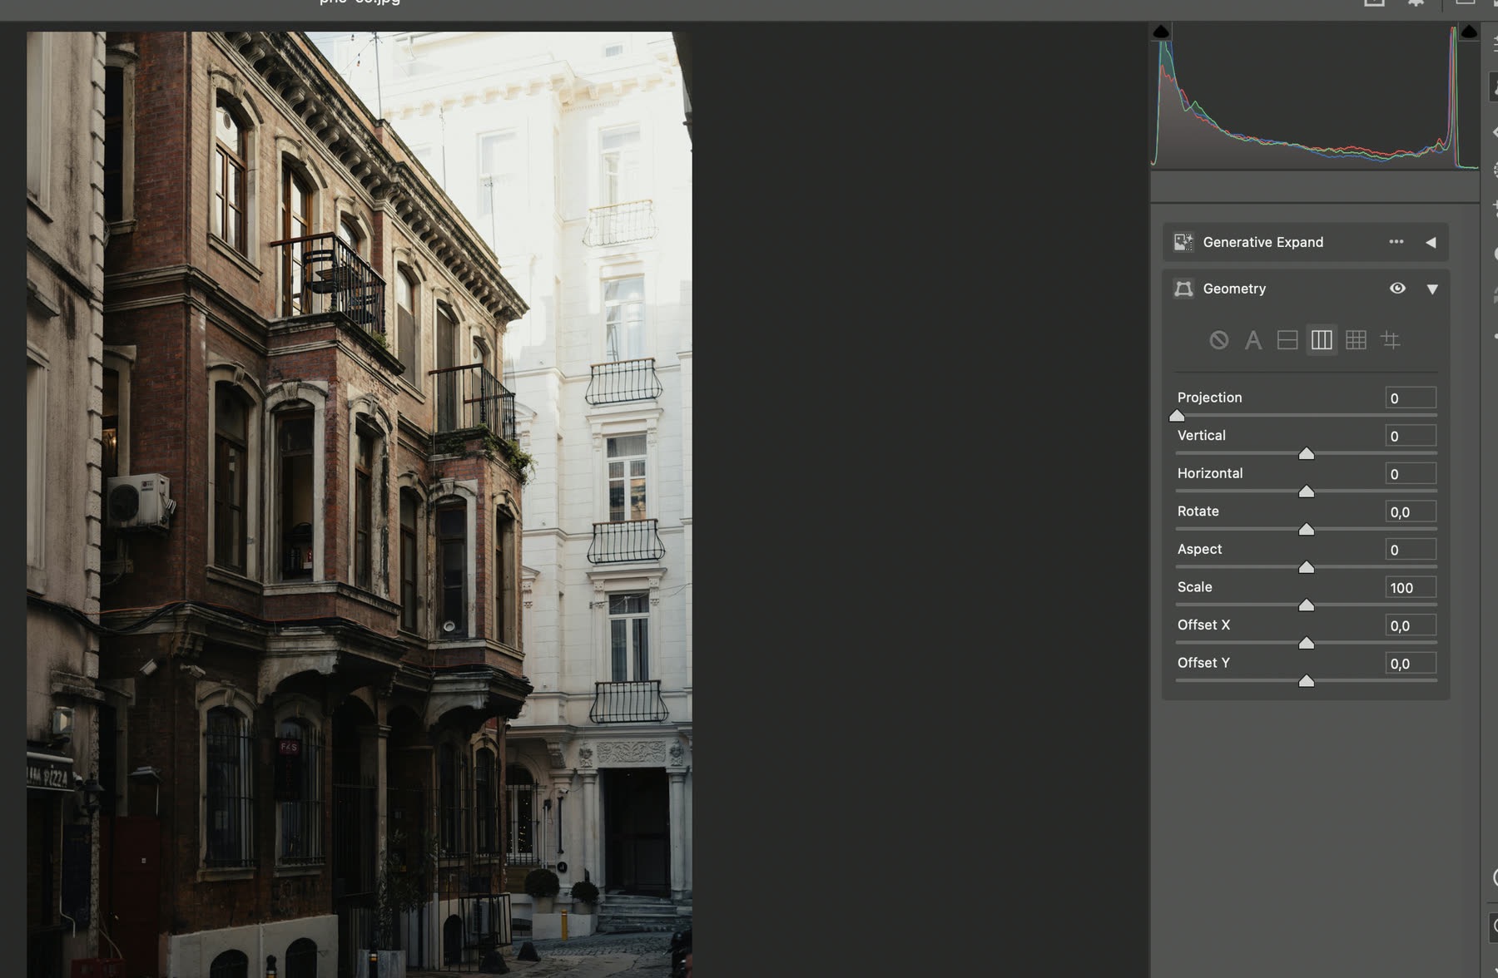Click the "Geometry" panel title
1498x978 pixels.
coord(1234,289)
